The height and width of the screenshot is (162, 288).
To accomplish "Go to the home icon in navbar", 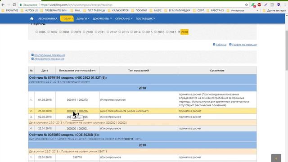I will pyautogui.click(x=32, y=18).
